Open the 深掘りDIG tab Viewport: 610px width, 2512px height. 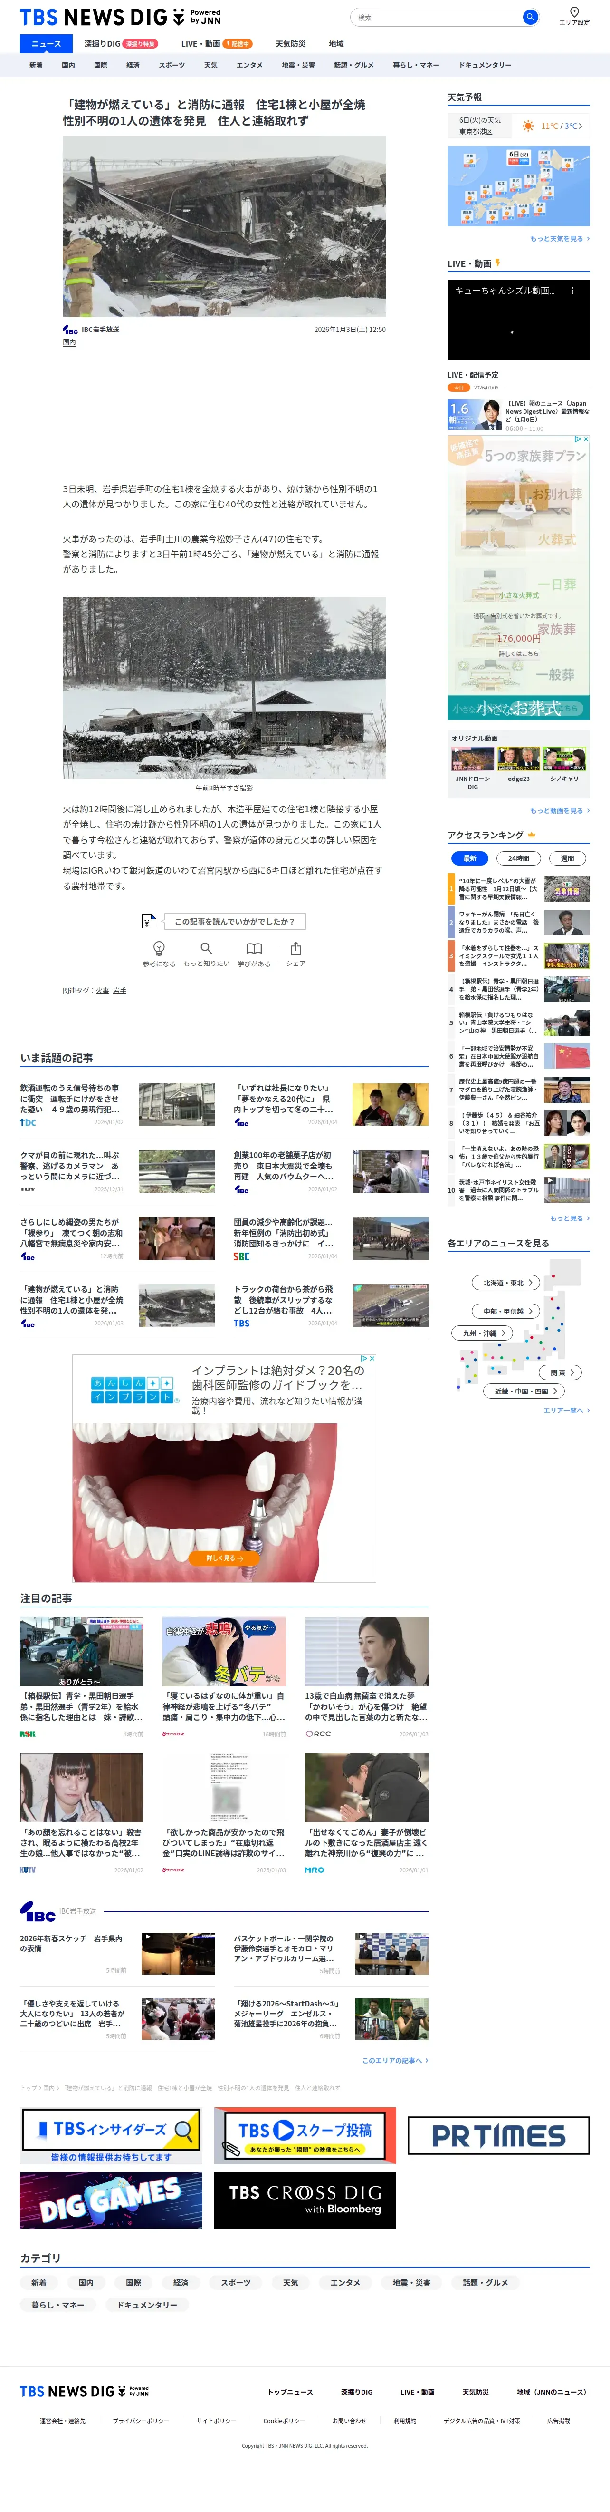[x=120, y=44]
